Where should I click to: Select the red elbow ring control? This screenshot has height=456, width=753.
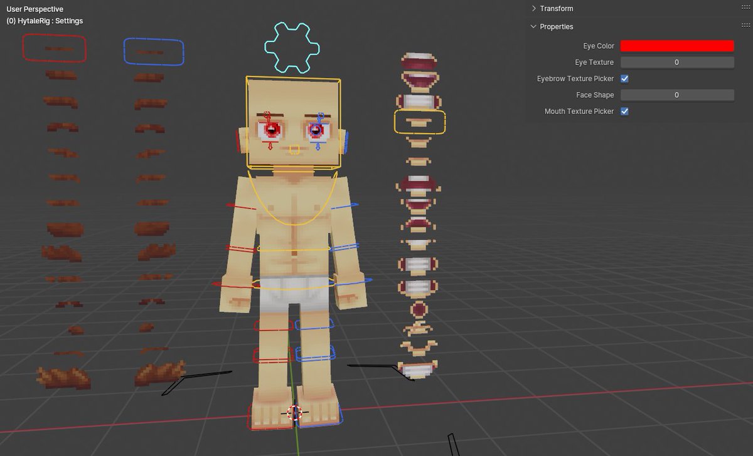click(x=242, y=249)
